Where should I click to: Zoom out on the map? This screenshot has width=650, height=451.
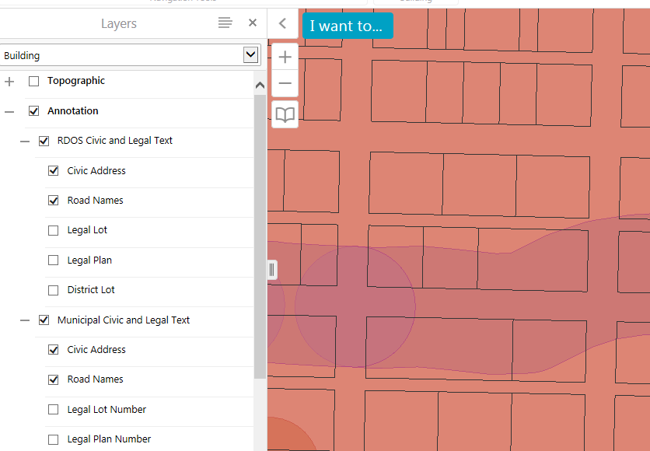[285, 83]
